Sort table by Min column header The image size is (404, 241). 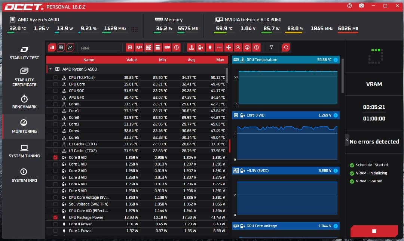tap(162, 60)
